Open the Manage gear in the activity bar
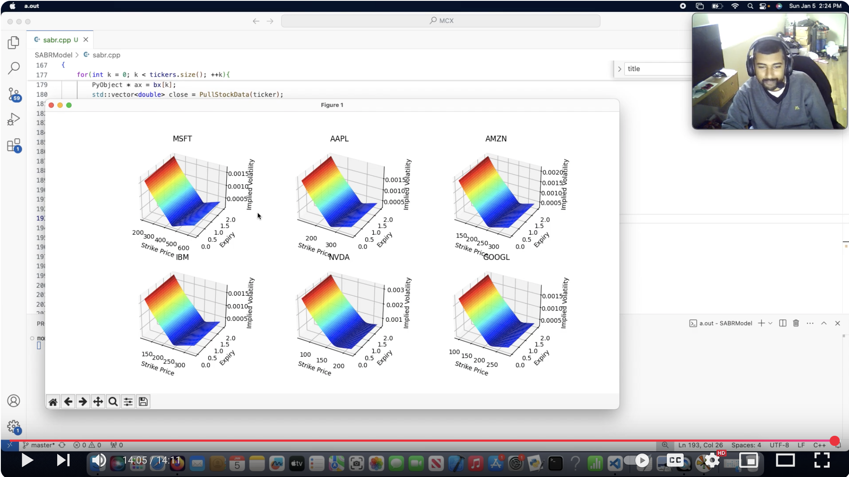This screenshot has height=477, width=849. 14,427
